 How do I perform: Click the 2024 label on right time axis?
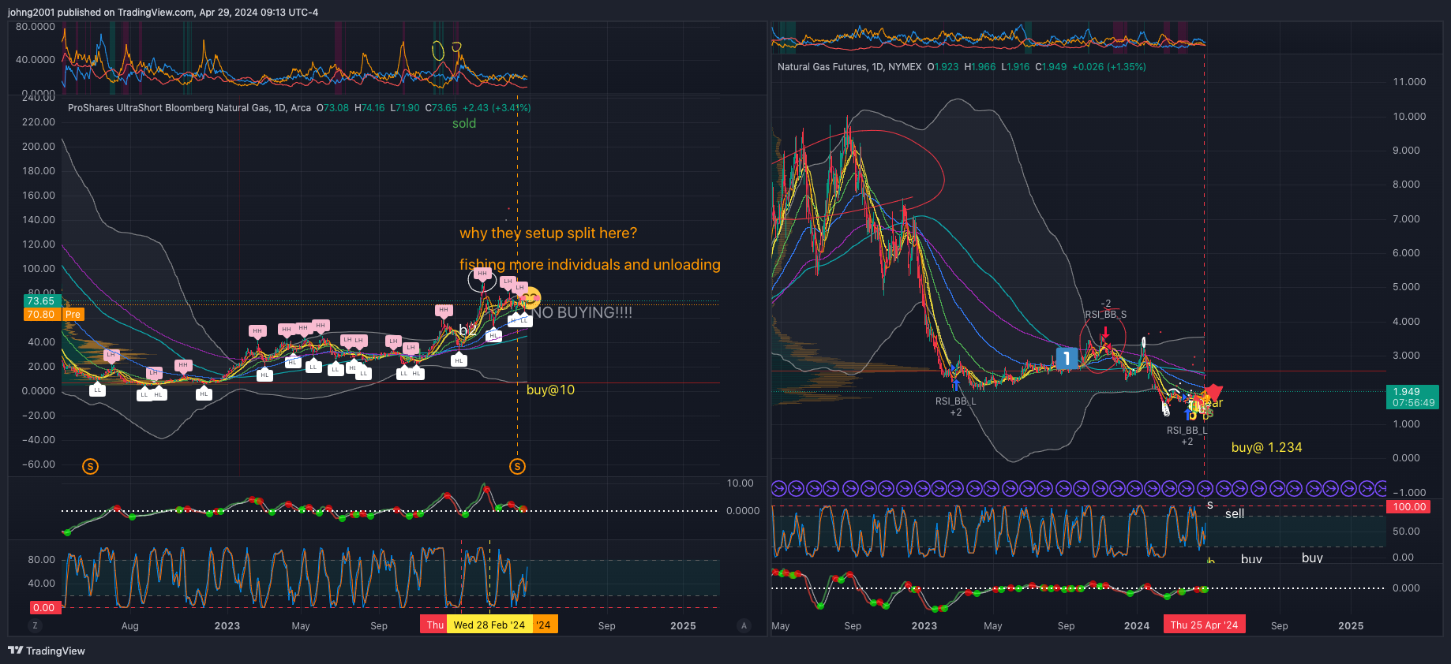[1137, 625]
